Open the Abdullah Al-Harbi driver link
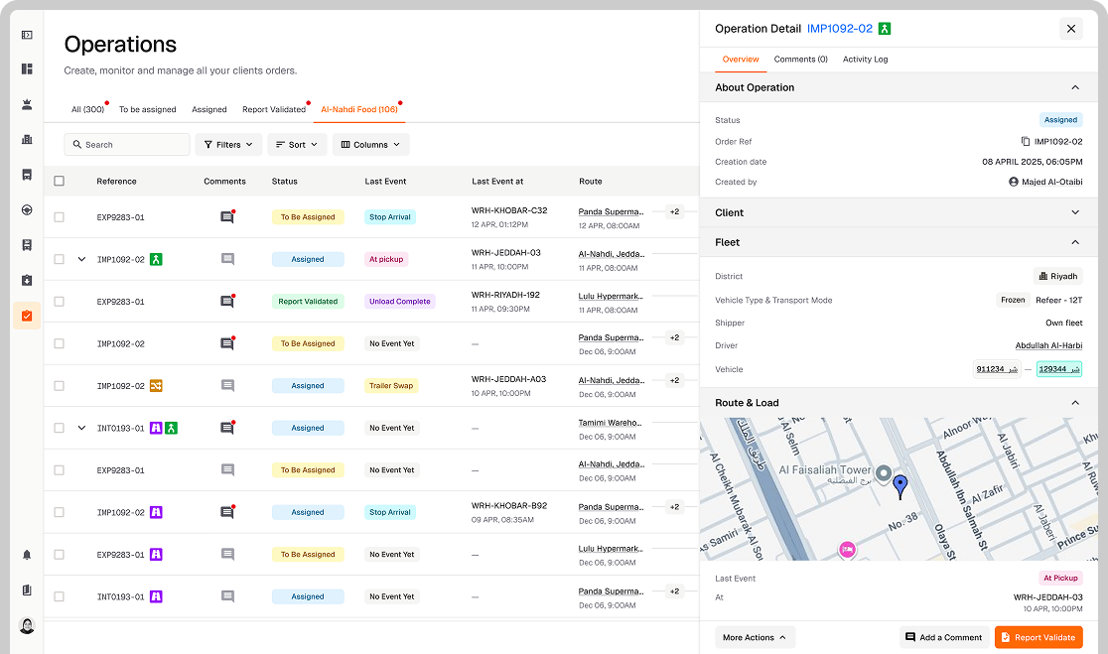 (1047, 345)
